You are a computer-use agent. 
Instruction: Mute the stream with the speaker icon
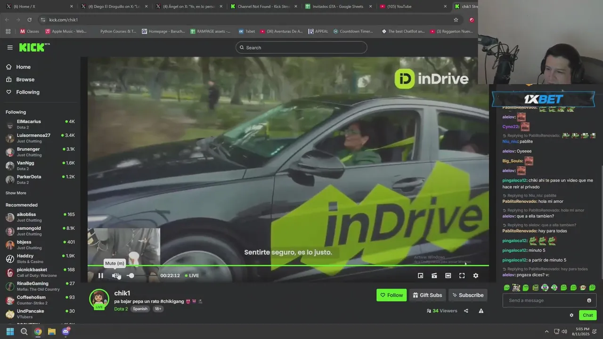coord(115,275)
